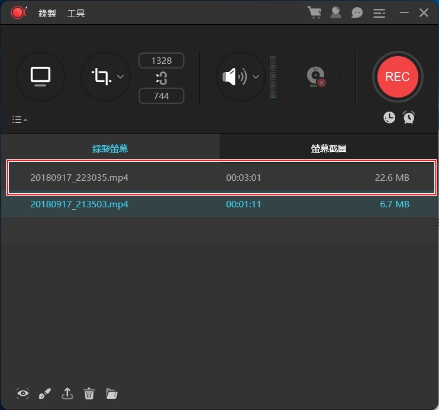The width and height of the screenshot is (439, 410).
Task: Edit the recording with the brush icon
Action: [x=45, y=393]
